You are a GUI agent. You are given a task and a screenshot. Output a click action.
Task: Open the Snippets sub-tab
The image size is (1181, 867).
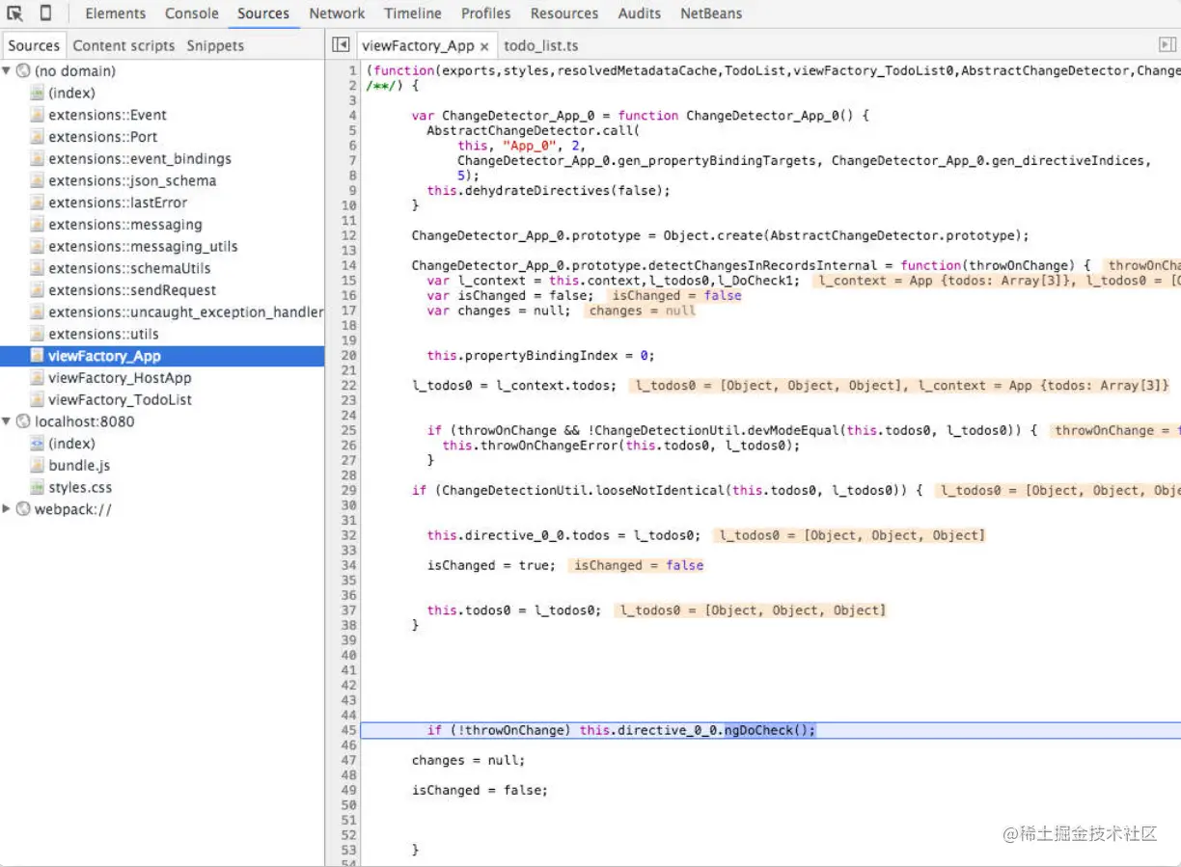(215, 45)
